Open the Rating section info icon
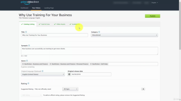 point(28,83)
